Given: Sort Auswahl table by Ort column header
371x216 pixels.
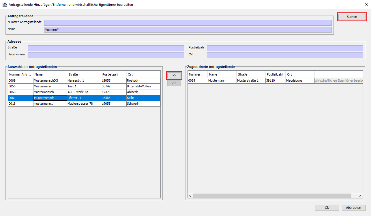Looking at the screenshot, I should 143,74.
